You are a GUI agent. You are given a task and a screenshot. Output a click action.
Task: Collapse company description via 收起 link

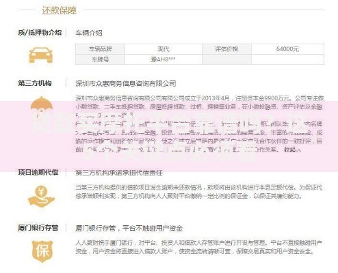click(x=292, y=149)
